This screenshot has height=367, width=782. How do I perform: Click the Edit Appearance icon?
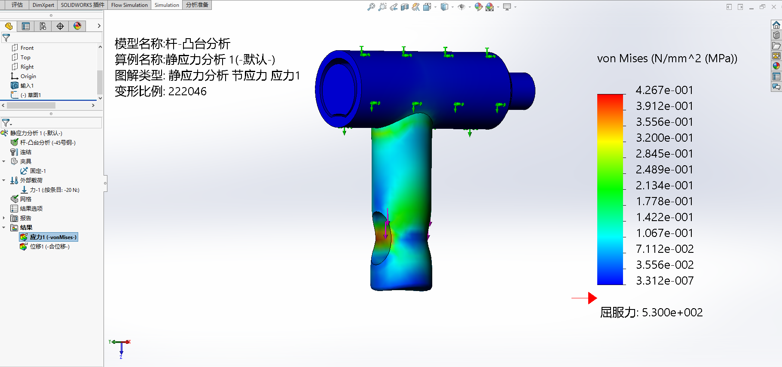pyautogui.click(x=479, y=7)
